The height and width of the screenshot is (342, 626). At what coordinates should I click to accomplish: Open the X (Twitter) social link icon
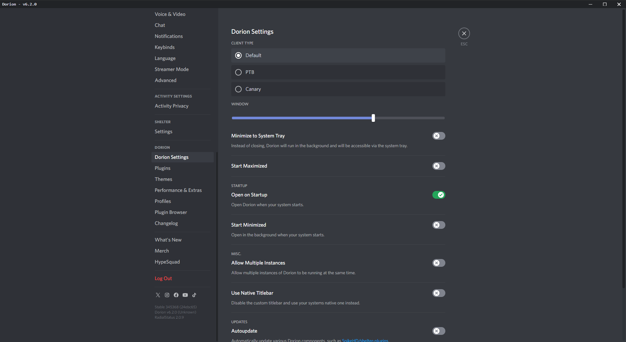[158, 295]
